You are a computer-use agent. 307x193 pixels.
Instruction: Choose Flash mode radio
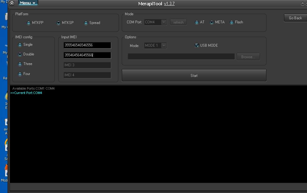[x=232, y=22]
